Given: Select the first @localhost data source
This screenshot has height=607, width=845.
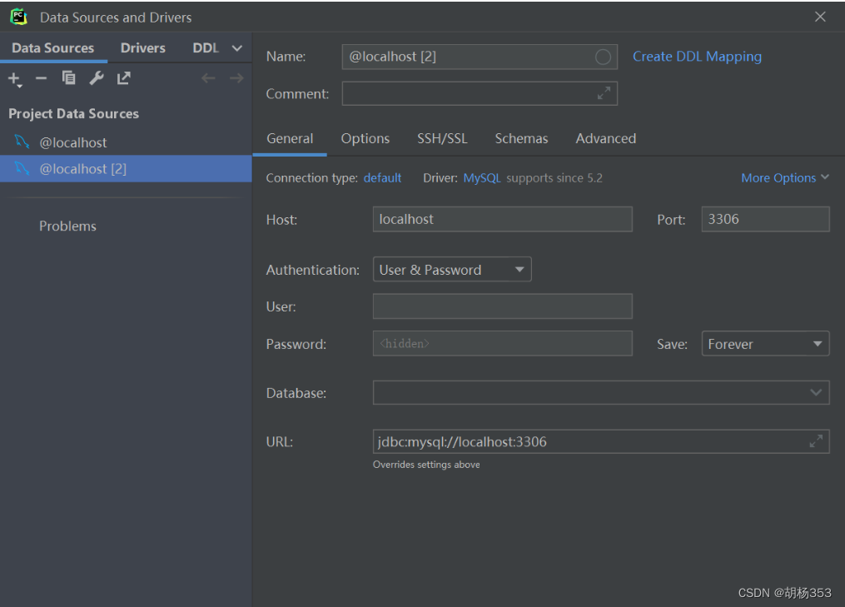Looking at the screenshot, I should 126,142.
